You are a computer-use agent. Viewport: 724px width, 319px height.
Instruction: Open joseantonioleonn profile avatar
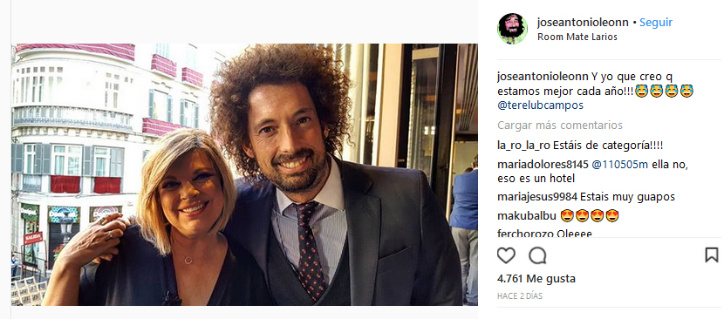[512, 29]
